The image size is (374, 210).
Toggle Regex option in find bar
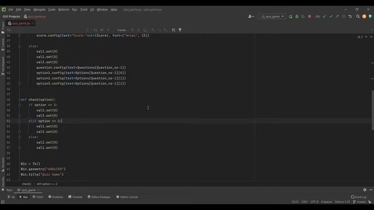pos(108,30)
